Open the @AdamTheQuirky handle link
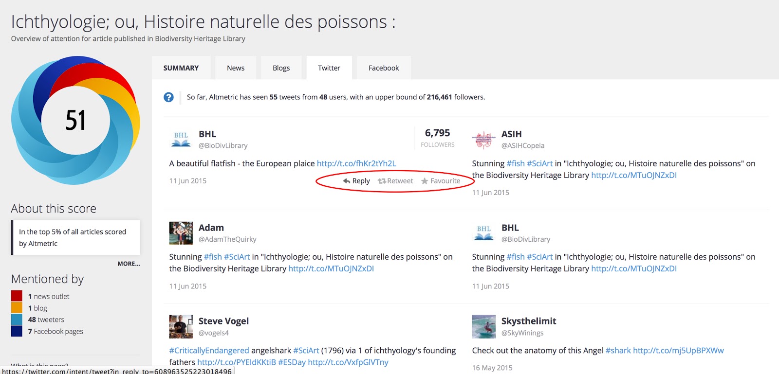779x374 pixels. (227, 239)
